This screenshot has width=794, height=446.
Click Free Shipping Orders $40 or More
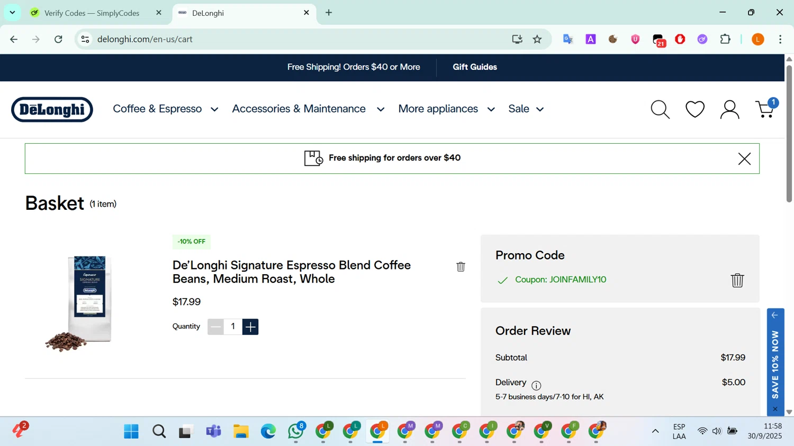tap(354, 67)
